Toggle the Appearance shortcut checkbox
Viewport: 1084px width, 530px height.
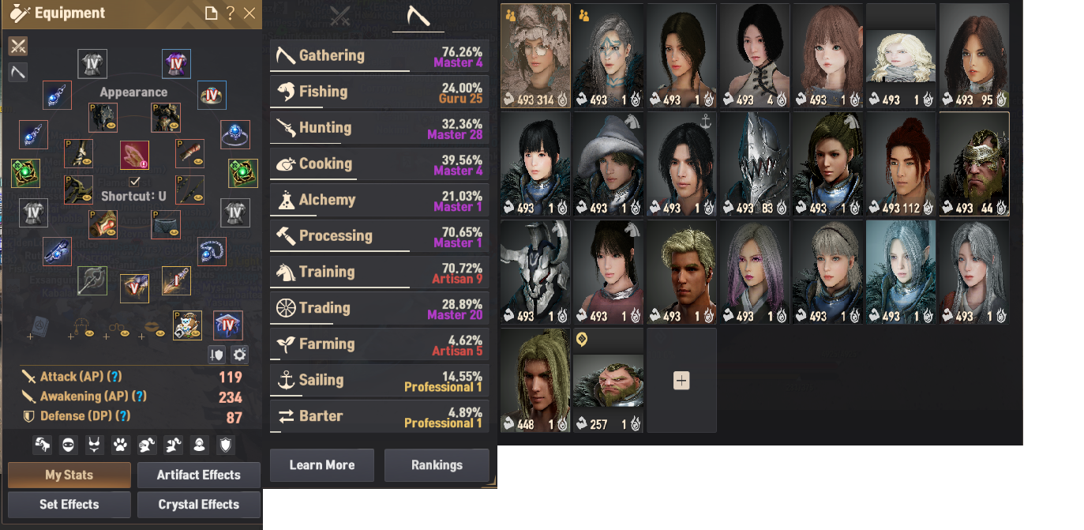coord(134,182)
